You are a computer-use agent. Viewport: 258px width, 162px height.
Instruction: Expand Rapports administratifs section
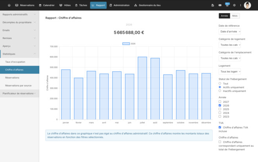[x=20, y=15]
